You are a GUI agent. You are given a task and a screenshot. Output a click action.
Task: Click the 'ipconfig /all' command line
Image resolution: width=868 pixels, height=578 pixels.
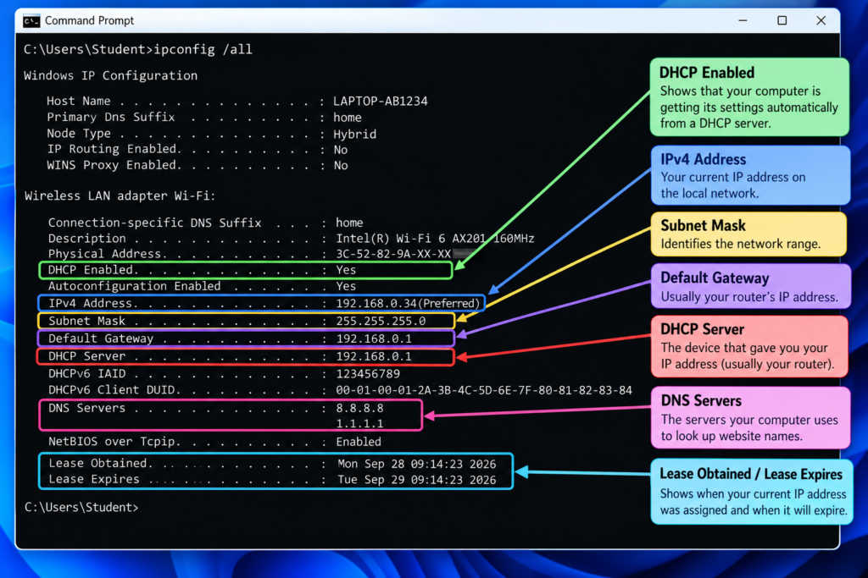coord(138,49)
